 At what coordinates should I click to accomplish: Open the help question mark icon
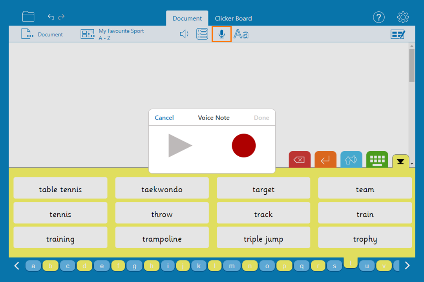[378, 17]
